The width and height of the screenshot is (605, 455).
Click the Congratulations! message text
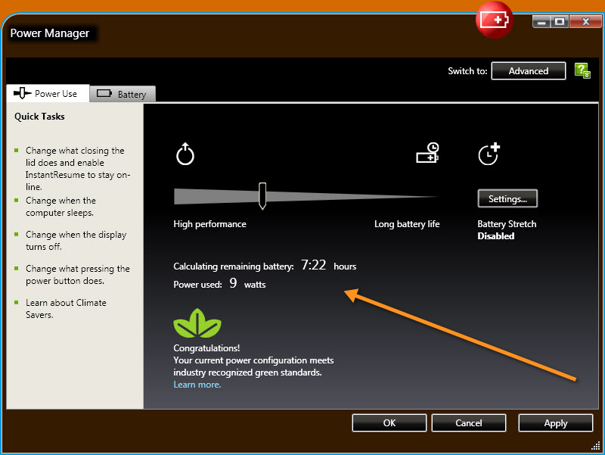coord(206,348)
